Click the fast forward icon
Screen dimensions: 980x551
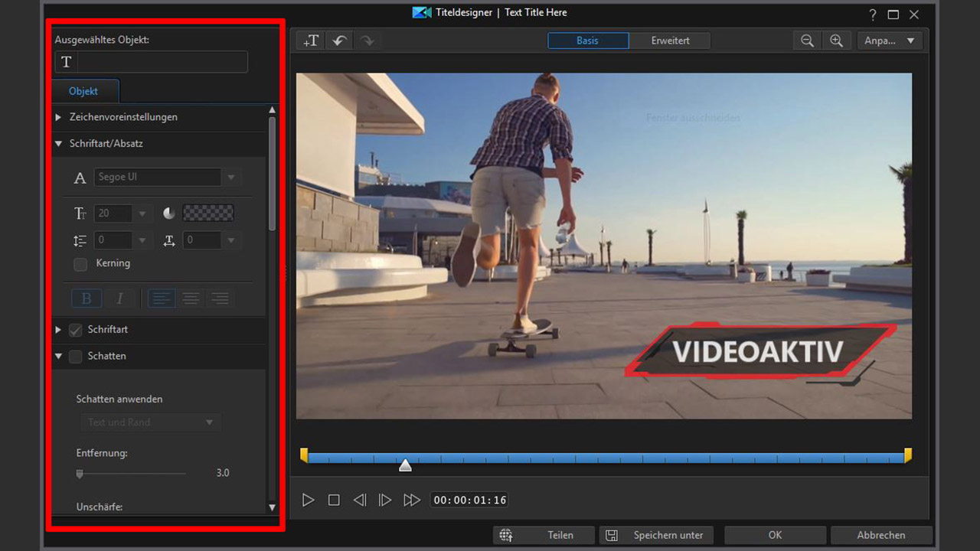(x=412, y=500)
